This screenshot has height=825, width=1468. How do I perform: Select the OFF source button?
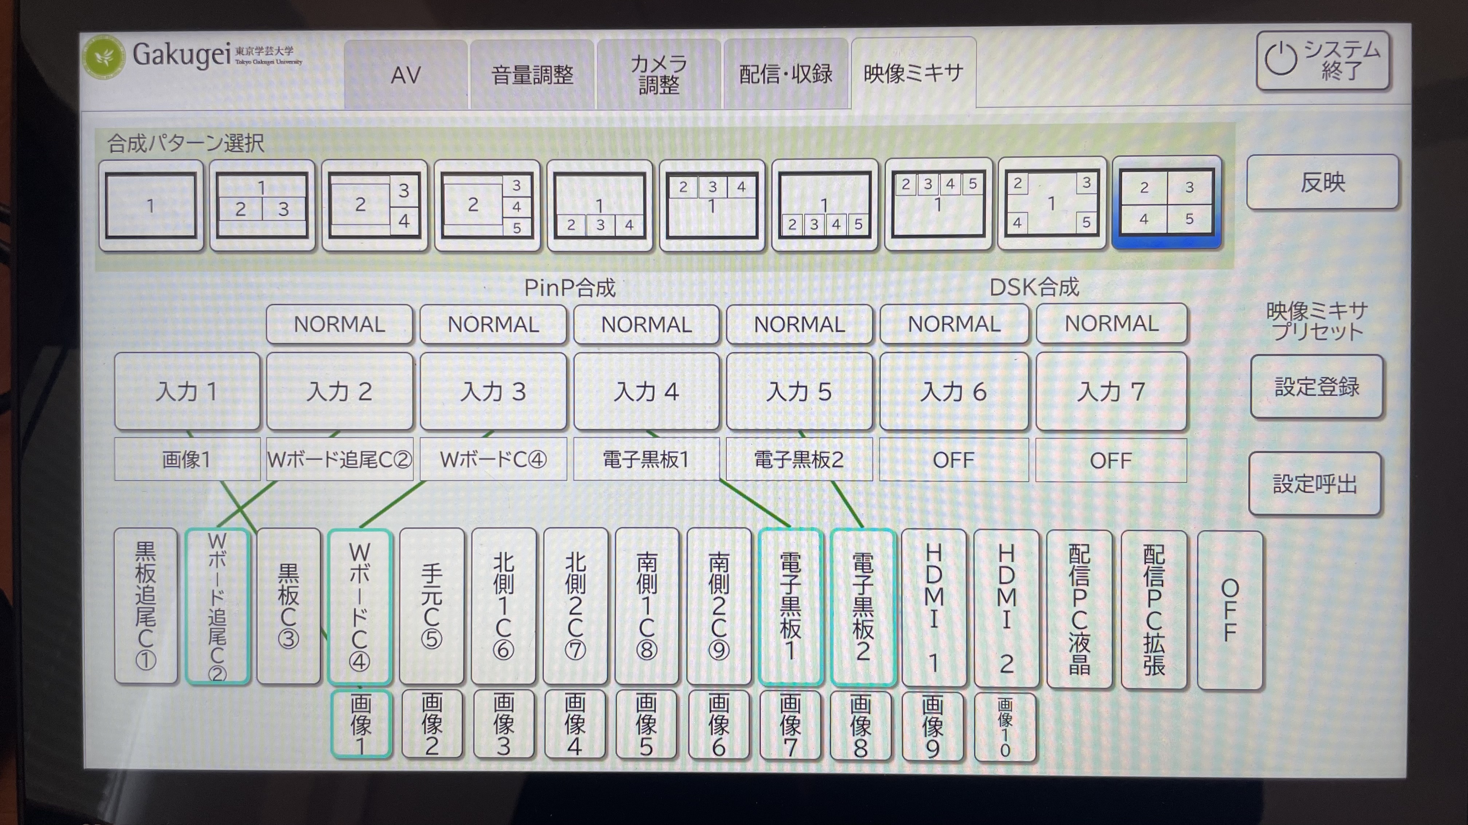(1230, 609)
